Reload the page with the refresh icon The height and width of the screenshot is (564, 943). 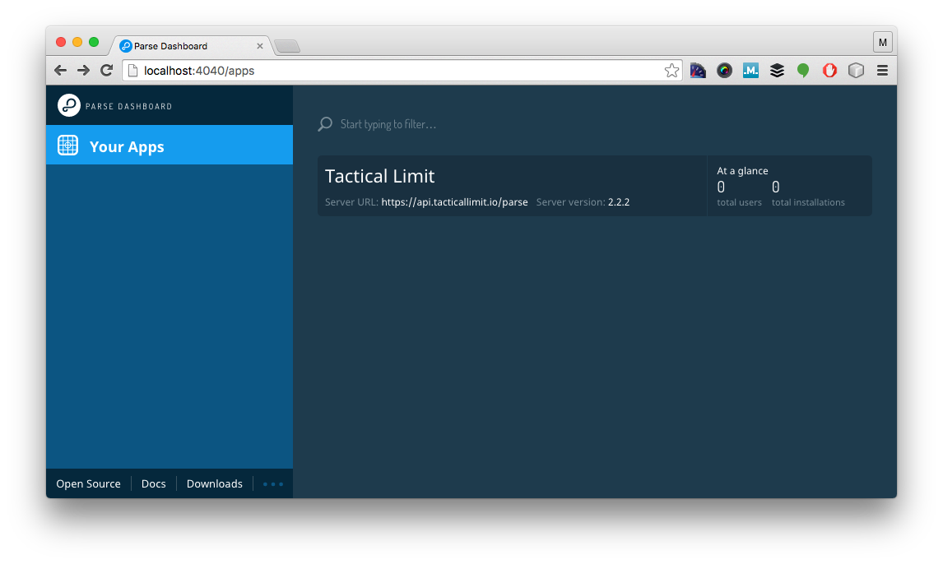[106, 70]
